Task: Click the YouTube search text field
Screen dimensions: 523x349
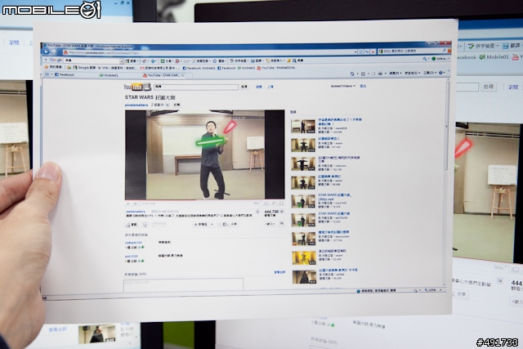Action: (x=196, y=87)
